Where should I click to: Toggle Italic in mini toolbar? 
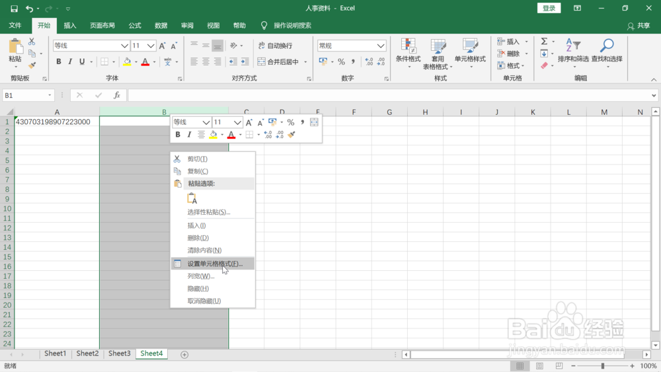click(189, 135)
